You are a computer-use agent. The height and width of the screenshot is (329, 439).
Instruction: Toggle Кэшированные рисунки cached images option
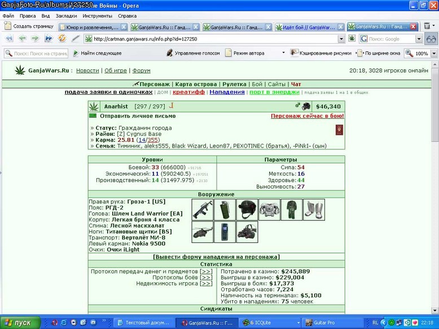(321, 53)
